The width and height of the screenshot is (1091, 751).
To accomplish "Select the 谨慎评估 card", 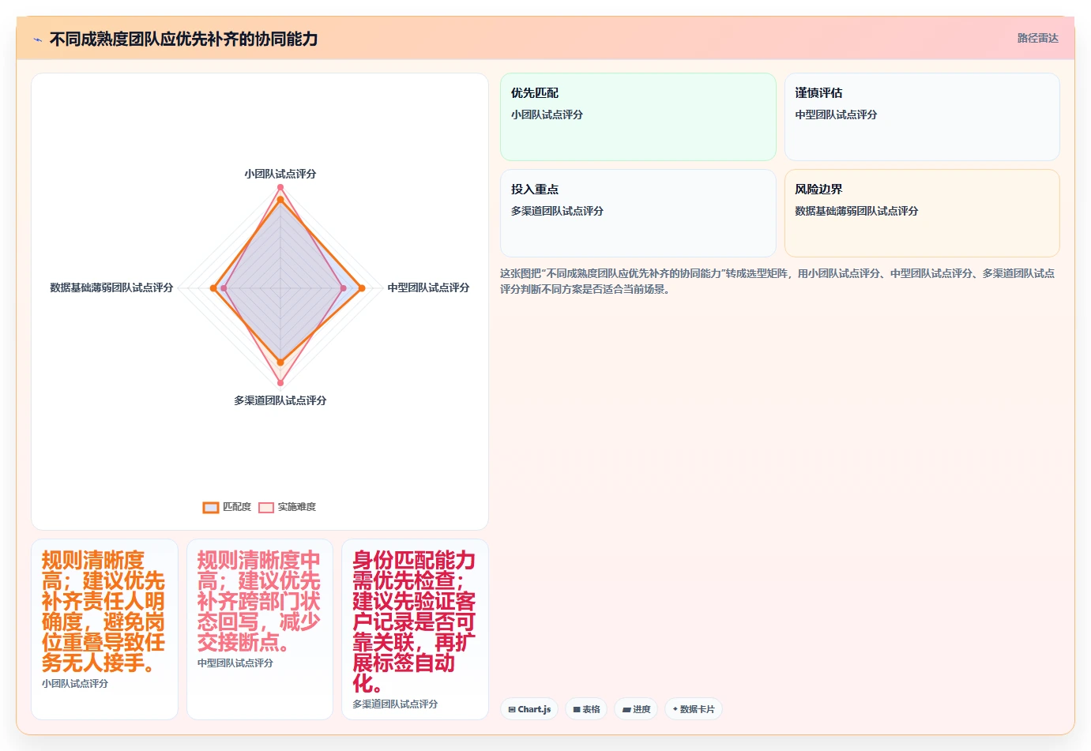I will point(922,117).
